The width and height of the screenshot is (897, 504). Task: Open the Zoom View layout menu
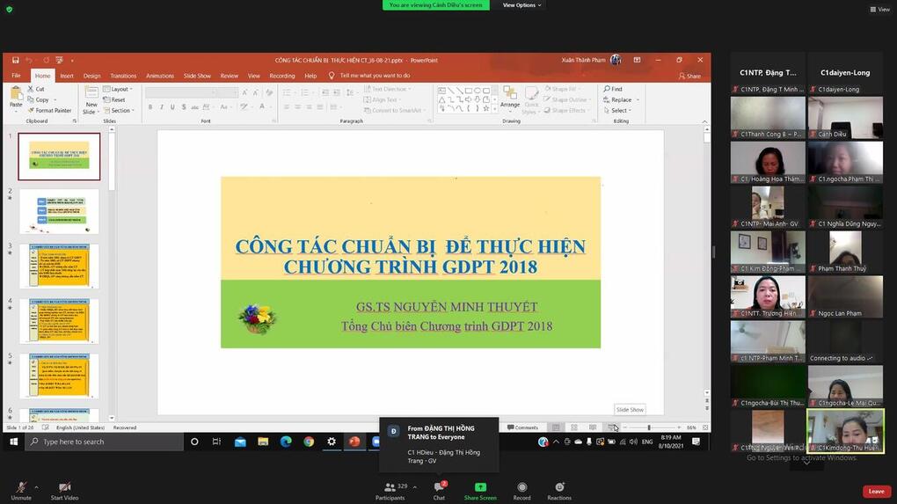pyautogui.click(x=879, y=9)
